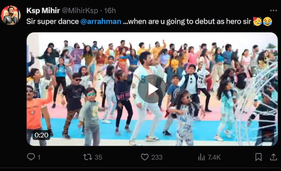Open the three-dot more options menu
The image size is (281, 171).
click(x=274, y=11)
